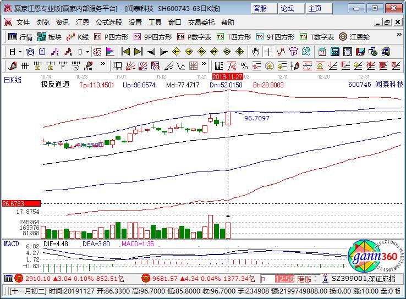Toggle the 极反通道 channel indicator button
The height and width of the screenshot is (299, 406).
[x=97, y=52]
